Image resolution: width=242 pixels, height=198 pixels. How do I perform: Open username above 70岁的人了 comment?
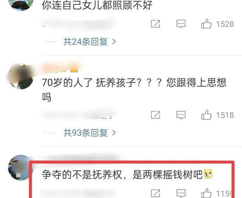60,69
